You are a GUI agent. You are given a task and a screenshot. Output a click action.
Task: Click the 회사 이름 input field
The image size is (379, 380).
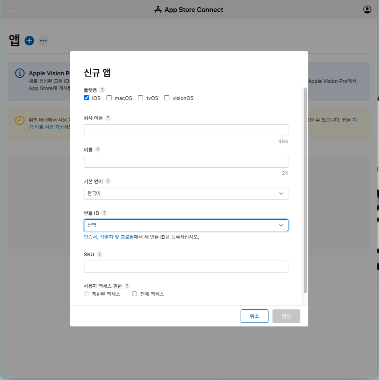[186, 130]
